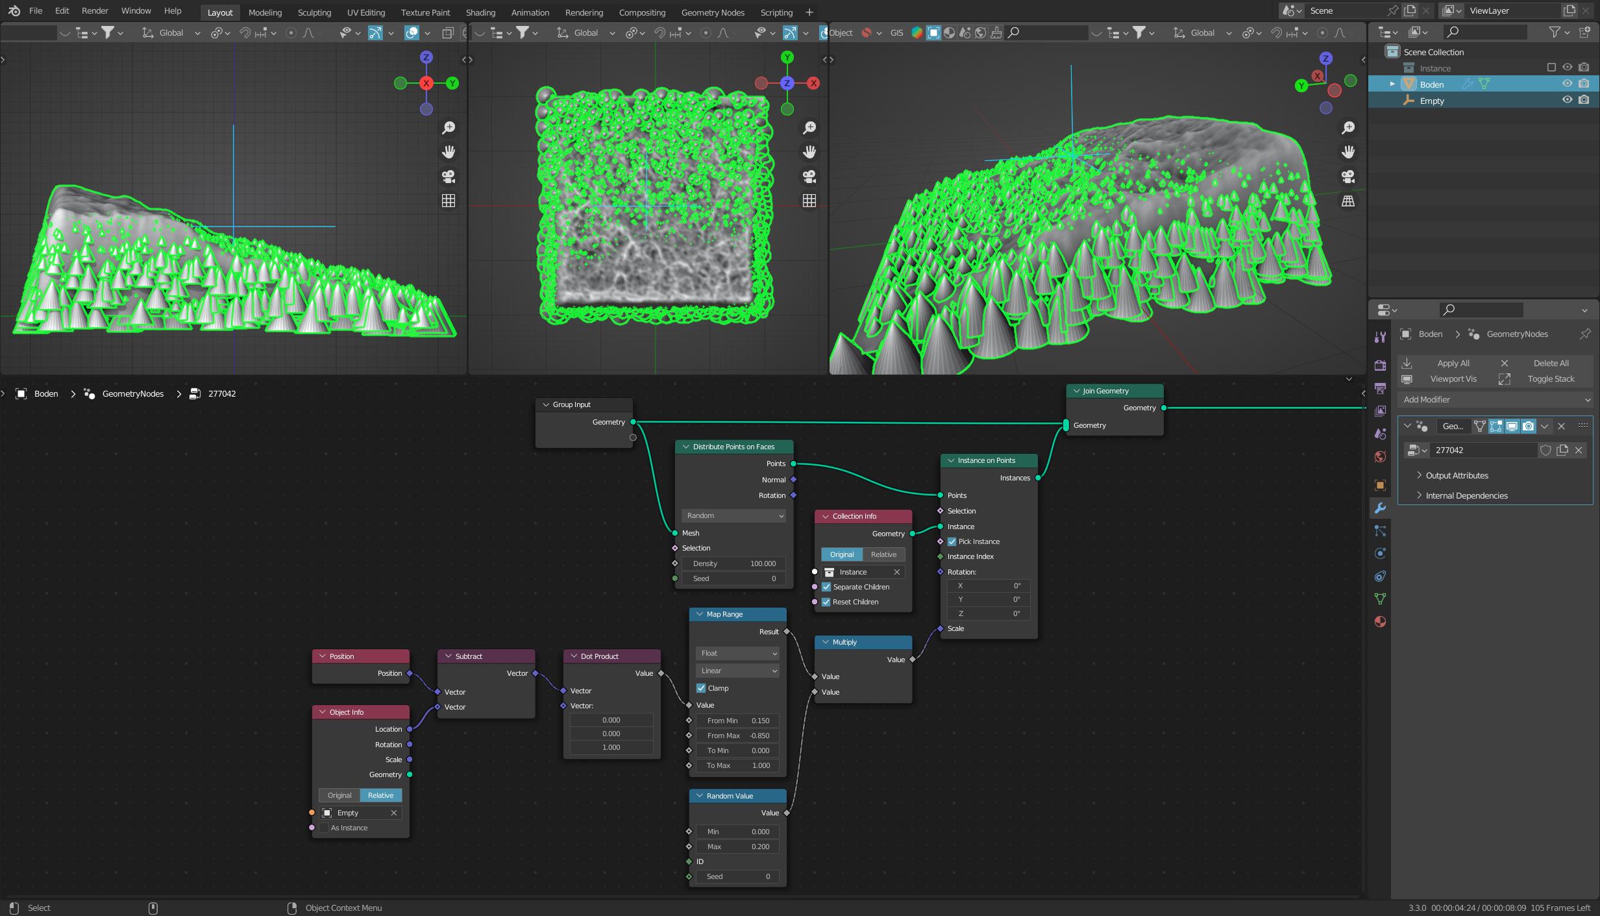Screen dimensions: 1600x916
Task: Collapse the Random Value node
Action: pyautogui.click(x=699, y=796)
